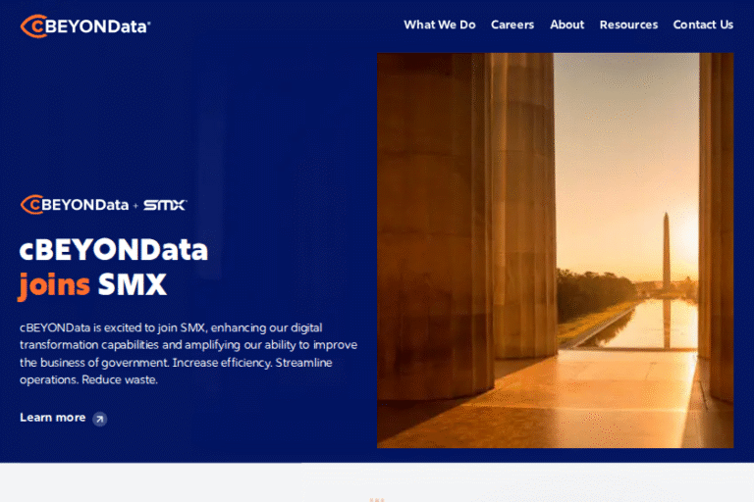Click the orange eye emblem in header logo
This screenshot has width=754, height=502.
(x=29, y=26)
